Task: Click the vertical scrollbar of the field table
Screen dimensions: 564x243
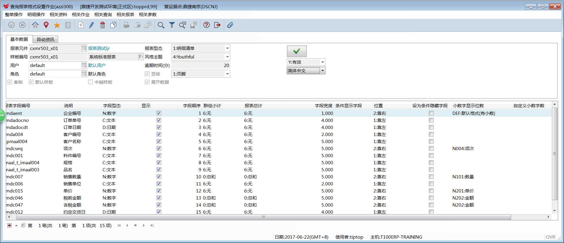Action: 555,153
